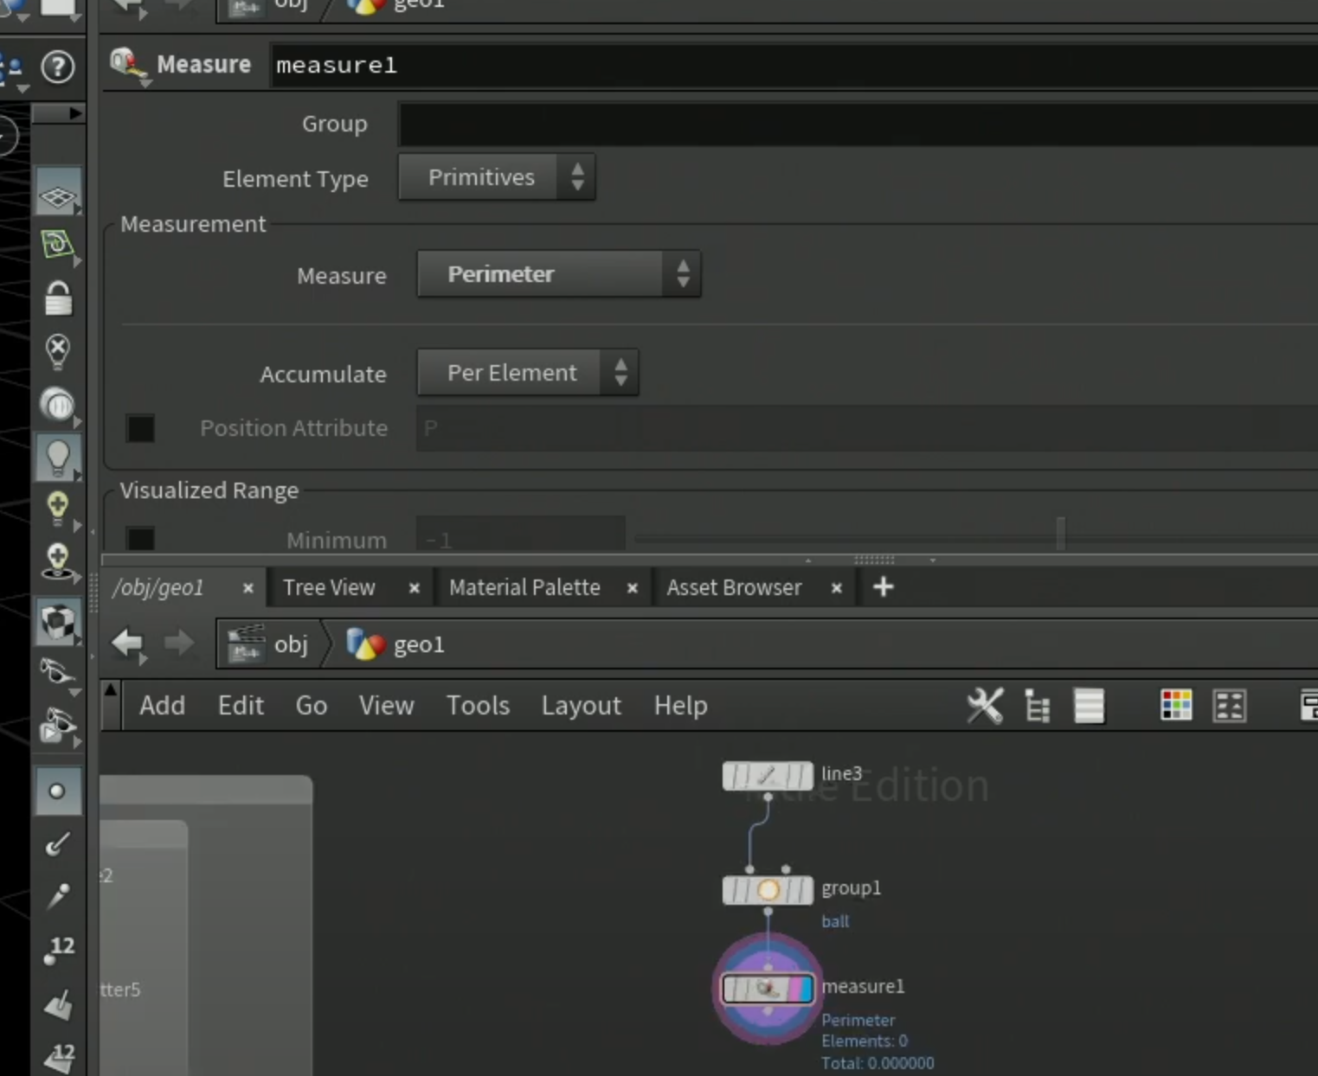The image size is (1318, 1076).
Task: Open the Layout menu
Action: tap(582, 706)
